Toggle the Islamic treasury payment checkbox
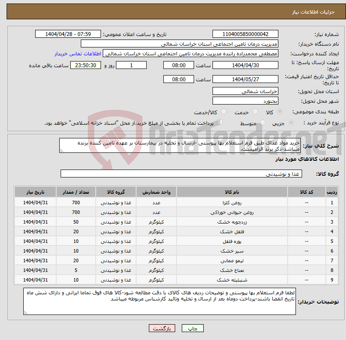The width and height of the screenshot is (346, 340). pos(220,122)
